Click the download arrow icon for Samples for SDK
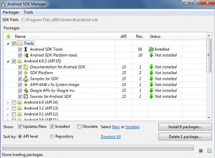Viewport: 215px width, 158px height. tap(151, 79)
